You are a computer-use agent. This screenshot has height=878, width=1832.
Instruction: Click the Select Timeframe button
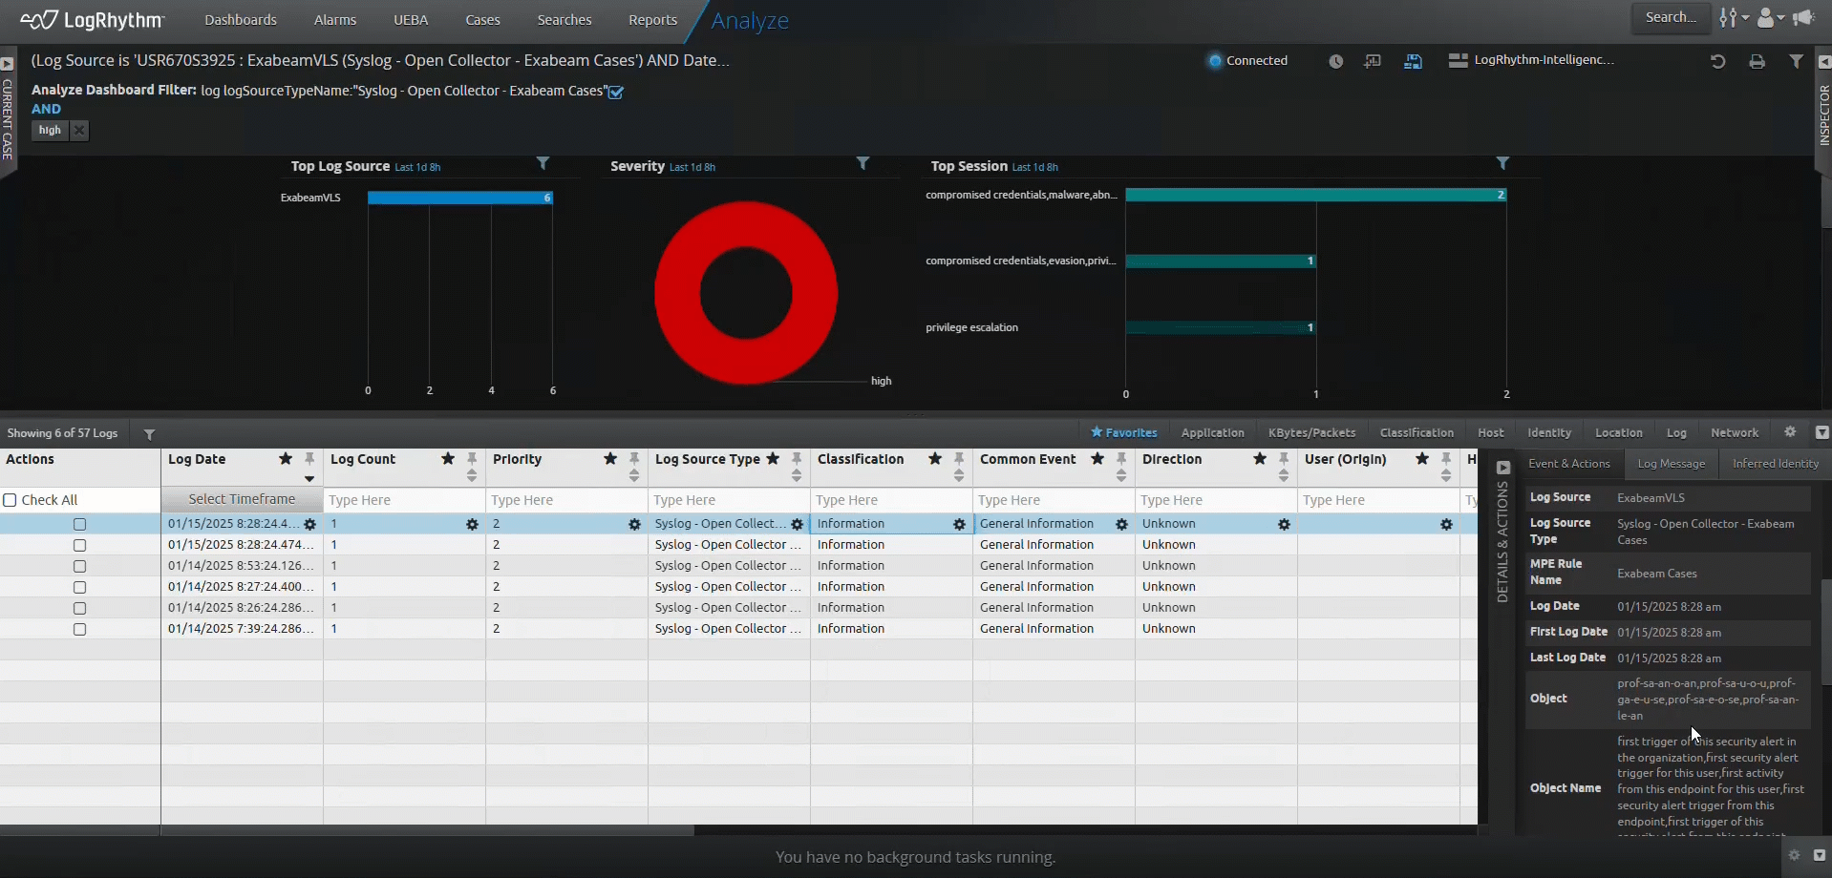pyautogui.click(x=242, y=499)
